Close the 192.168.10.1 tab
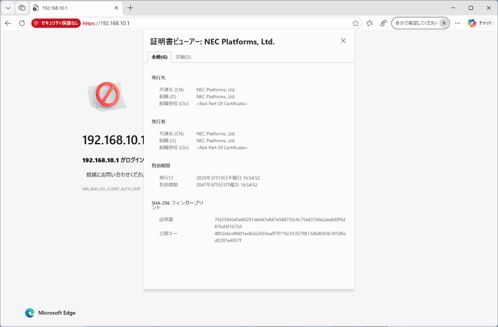This screenshot has width=498, height=327. [x=116, y=8]
